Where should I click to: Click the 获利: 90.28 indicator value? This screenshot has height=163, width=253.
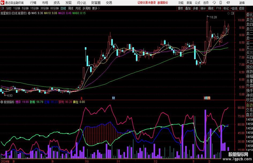pyautogui.click(x=65, y=102)
